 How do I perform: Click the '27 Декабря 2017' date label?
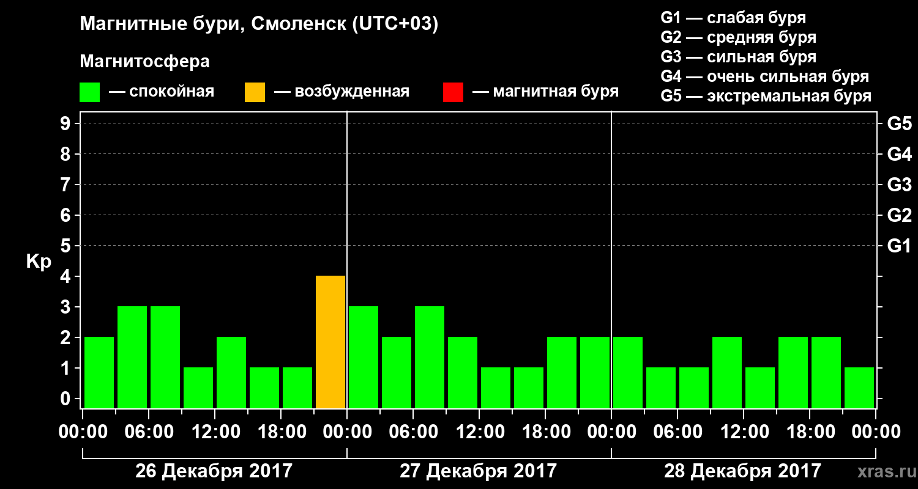478,471
